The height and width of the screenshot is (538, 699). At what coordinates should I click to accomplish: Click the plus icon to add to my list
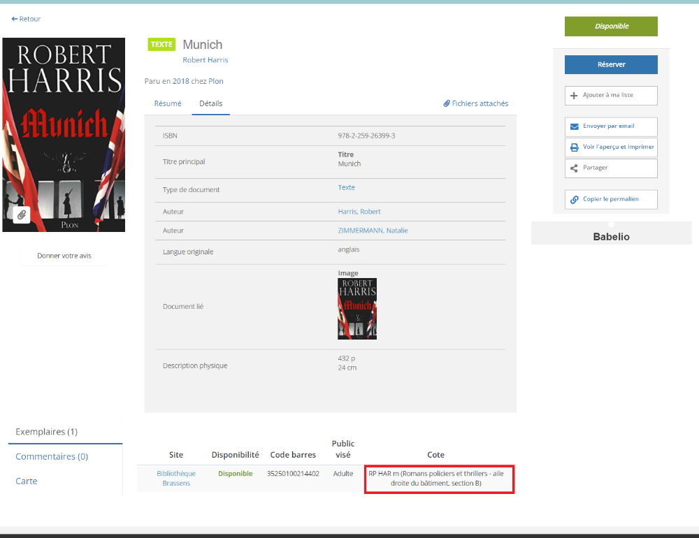click(573, 96)
